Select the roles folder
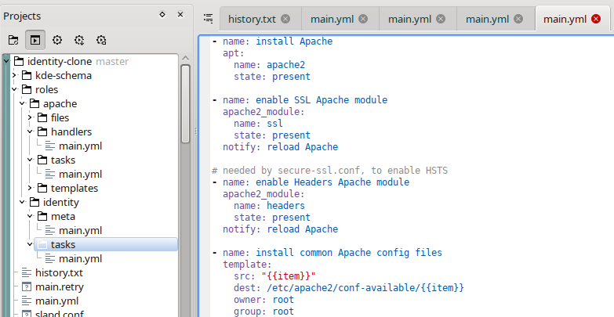Screen dimensions: 614x317 [x=46, y=89]
